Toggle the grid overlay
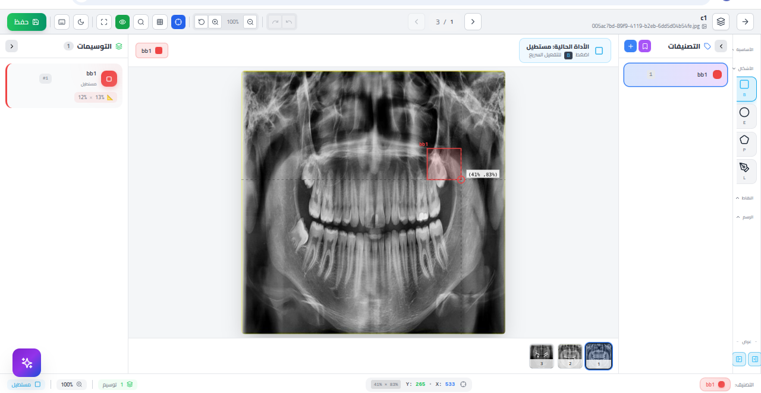 coord(160,22)
